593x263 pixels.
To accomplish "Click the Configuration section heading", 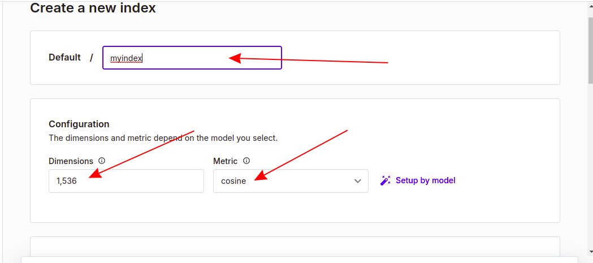I will 79,124.
